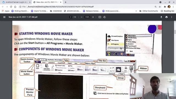Click the fit to page icon
Image resolution: width=176 pixels, height=99 pixels.
(100, 17)
